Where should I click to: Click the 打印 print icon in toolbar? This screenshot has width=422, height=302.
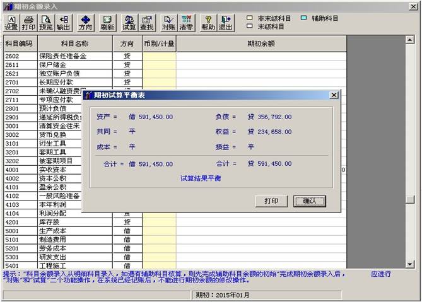tap(28, 23)
